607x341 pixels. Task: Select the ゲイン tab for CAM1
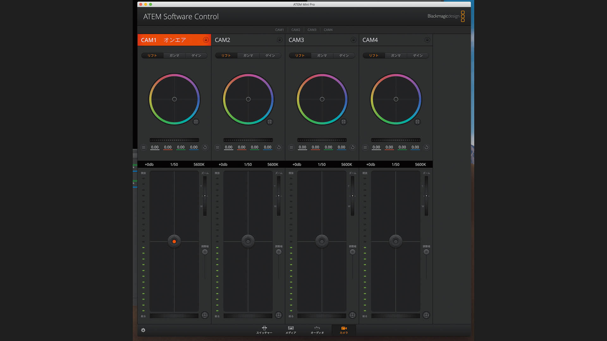pyautogui.click(x=196, y=56)
